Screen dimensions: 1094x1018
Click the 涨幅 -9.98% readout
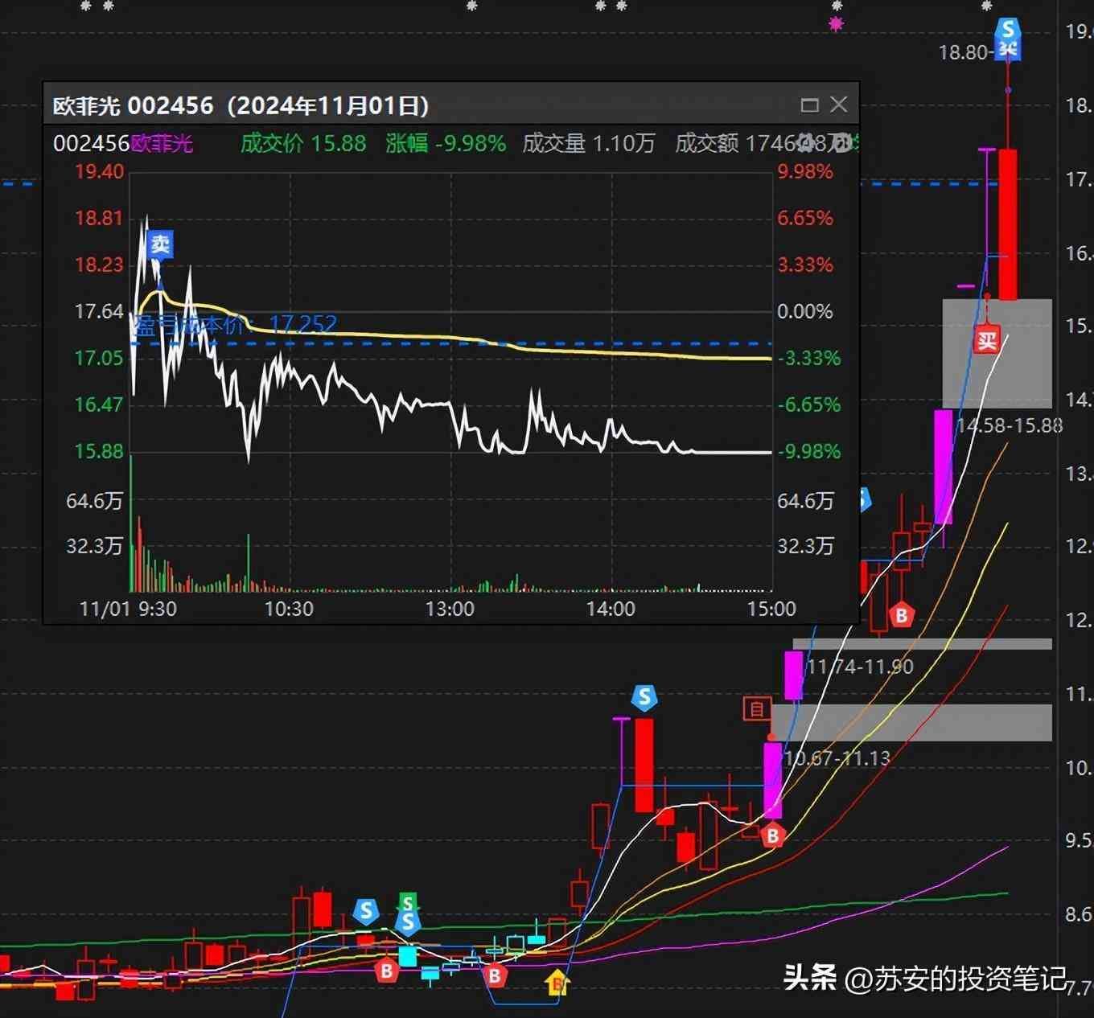pos(446,144)
